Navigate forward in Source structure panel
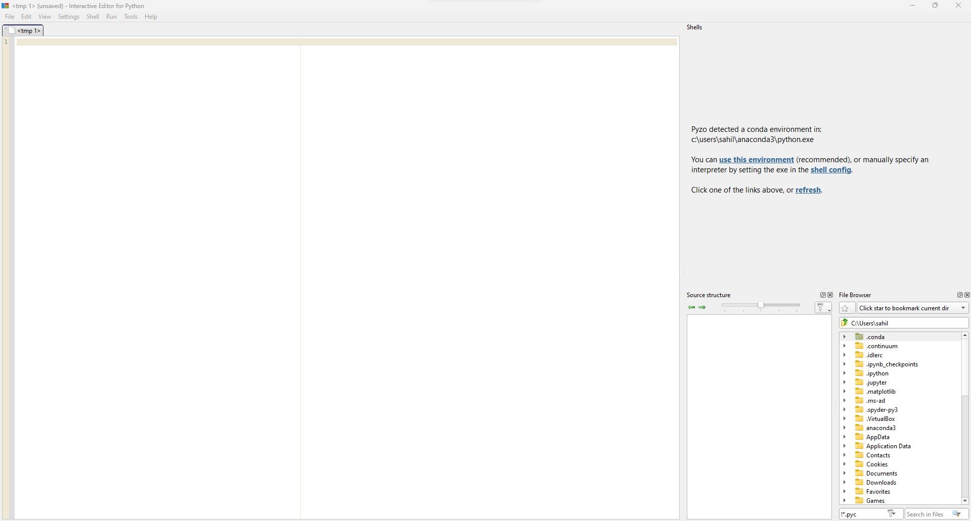 [x=702, y=307]
